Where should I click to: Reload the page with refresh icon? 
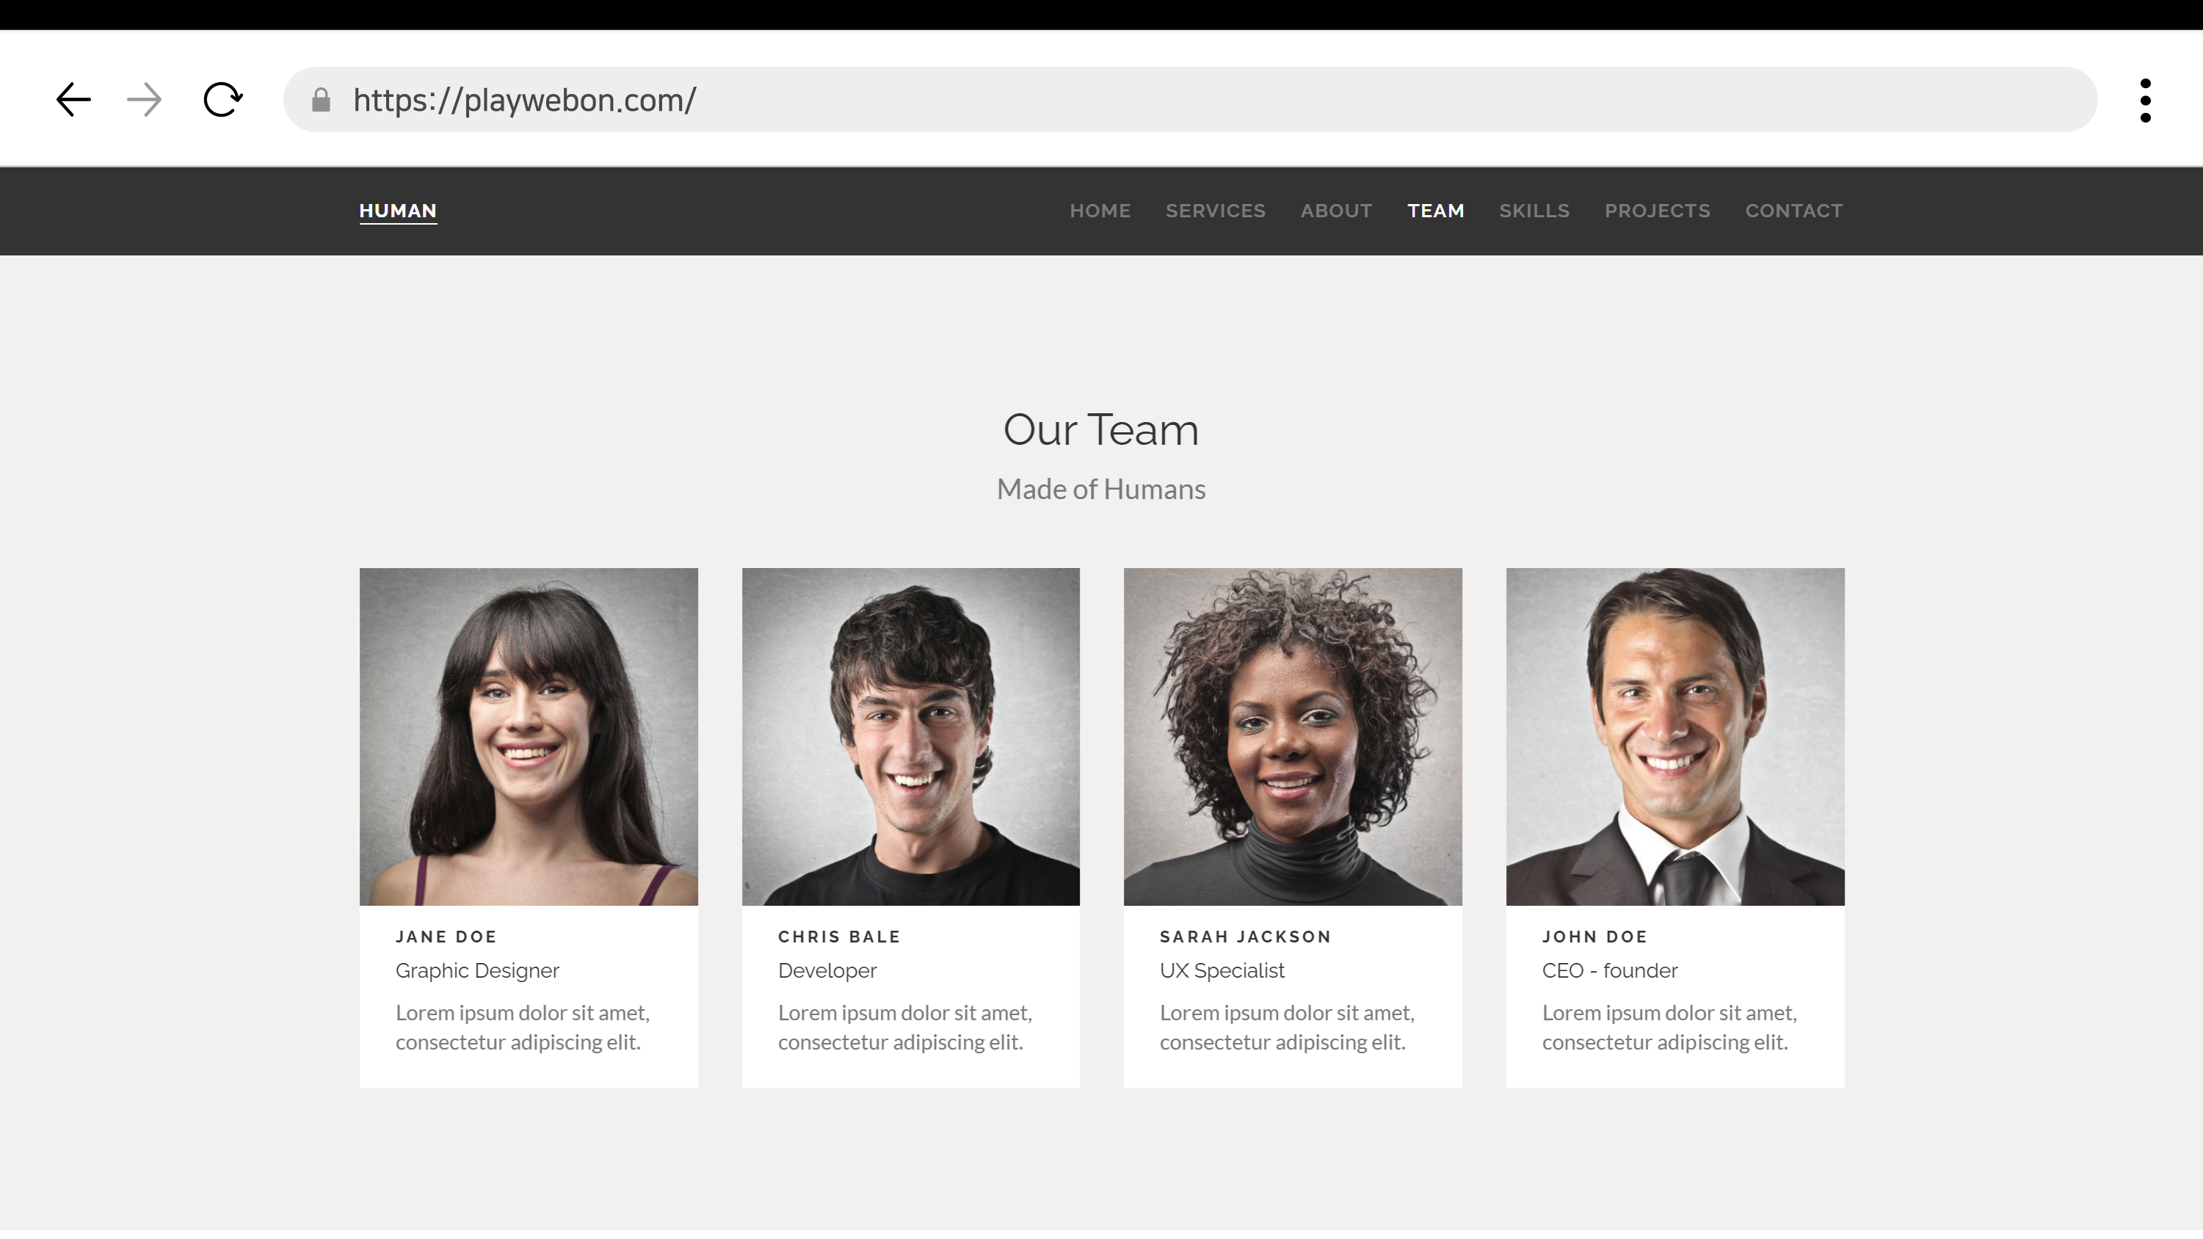tap(222, 100)
